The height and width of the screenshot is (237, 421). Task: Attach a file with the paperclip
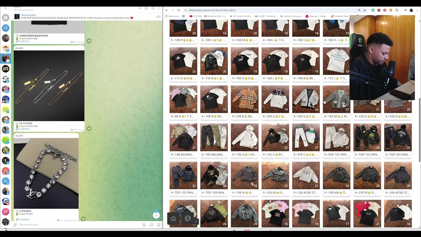pyautogui.click(x=15, y=225)
